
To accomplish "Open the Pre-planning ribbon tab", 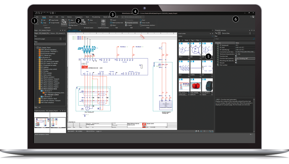I will [x=96, y=17].
